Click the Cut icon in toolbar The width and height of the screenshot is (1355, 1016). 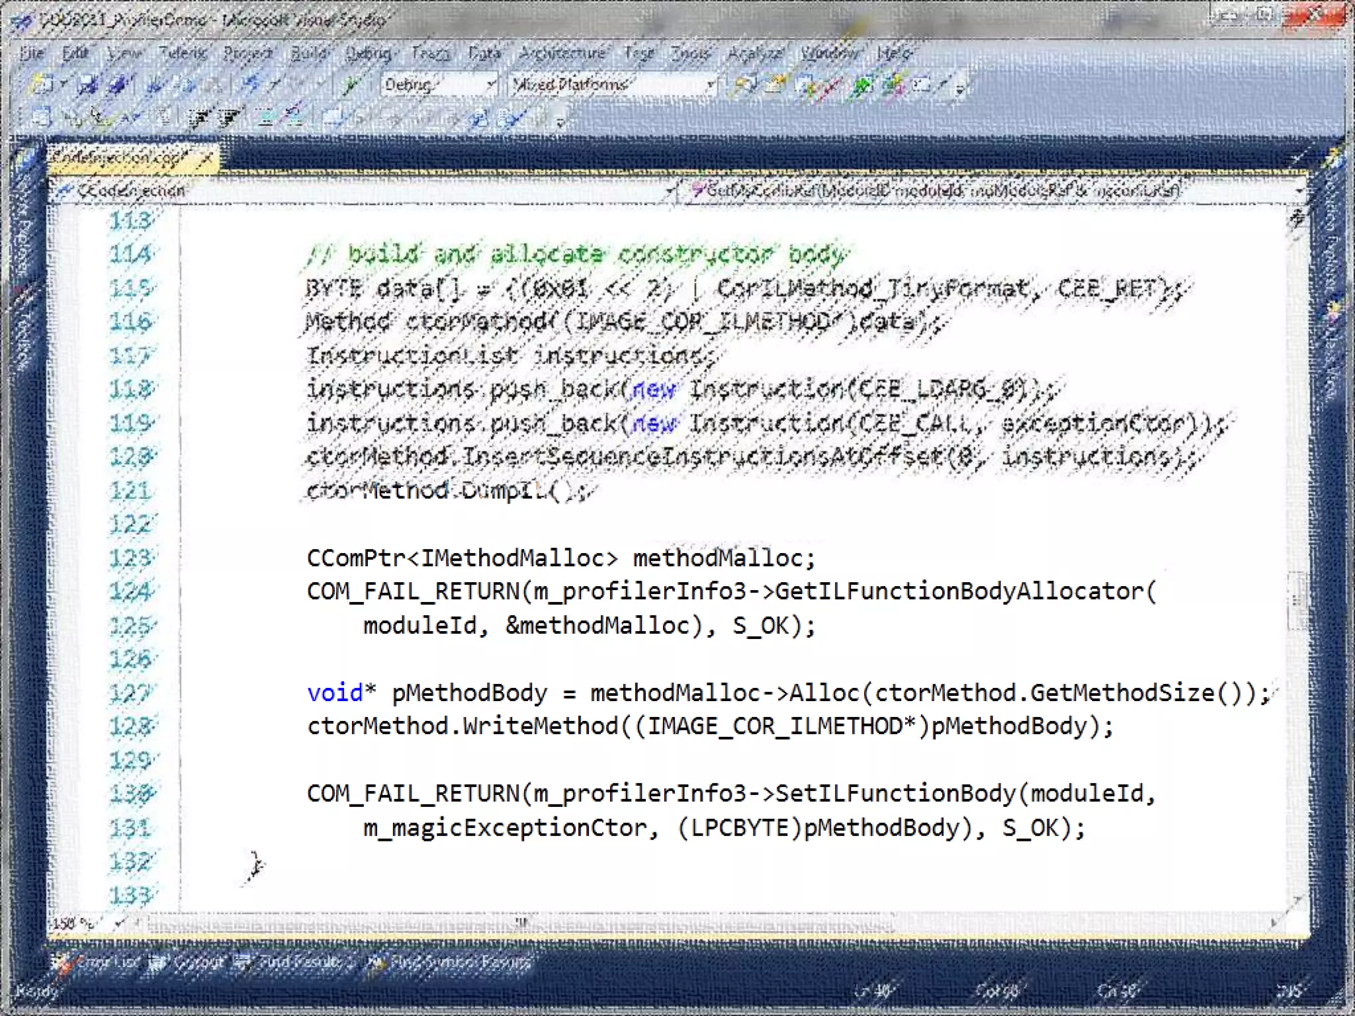(155, 85)
